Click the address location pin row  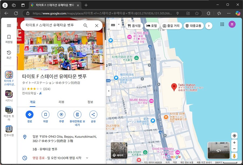[x=61, y=139]
